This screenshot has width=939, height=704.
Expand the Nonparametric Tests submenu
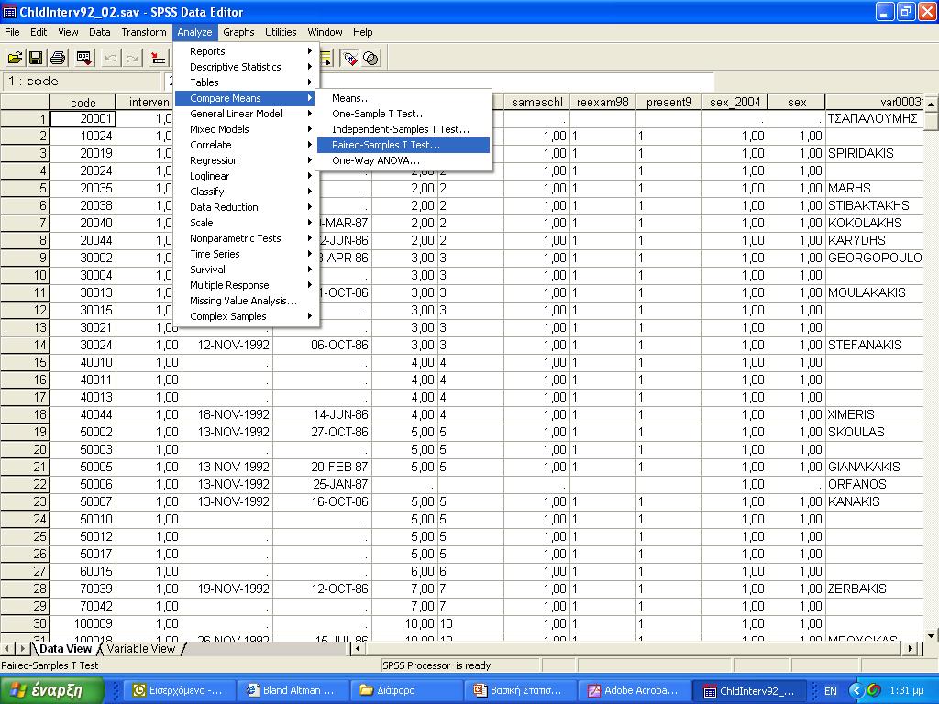pos(246,238)
